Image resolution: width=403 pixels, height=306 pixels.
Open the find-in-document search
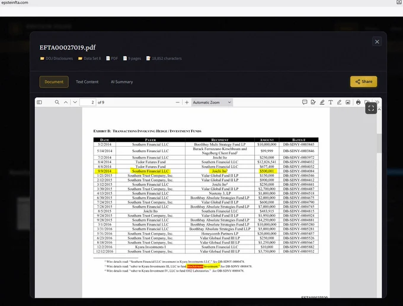click(57, 102)
